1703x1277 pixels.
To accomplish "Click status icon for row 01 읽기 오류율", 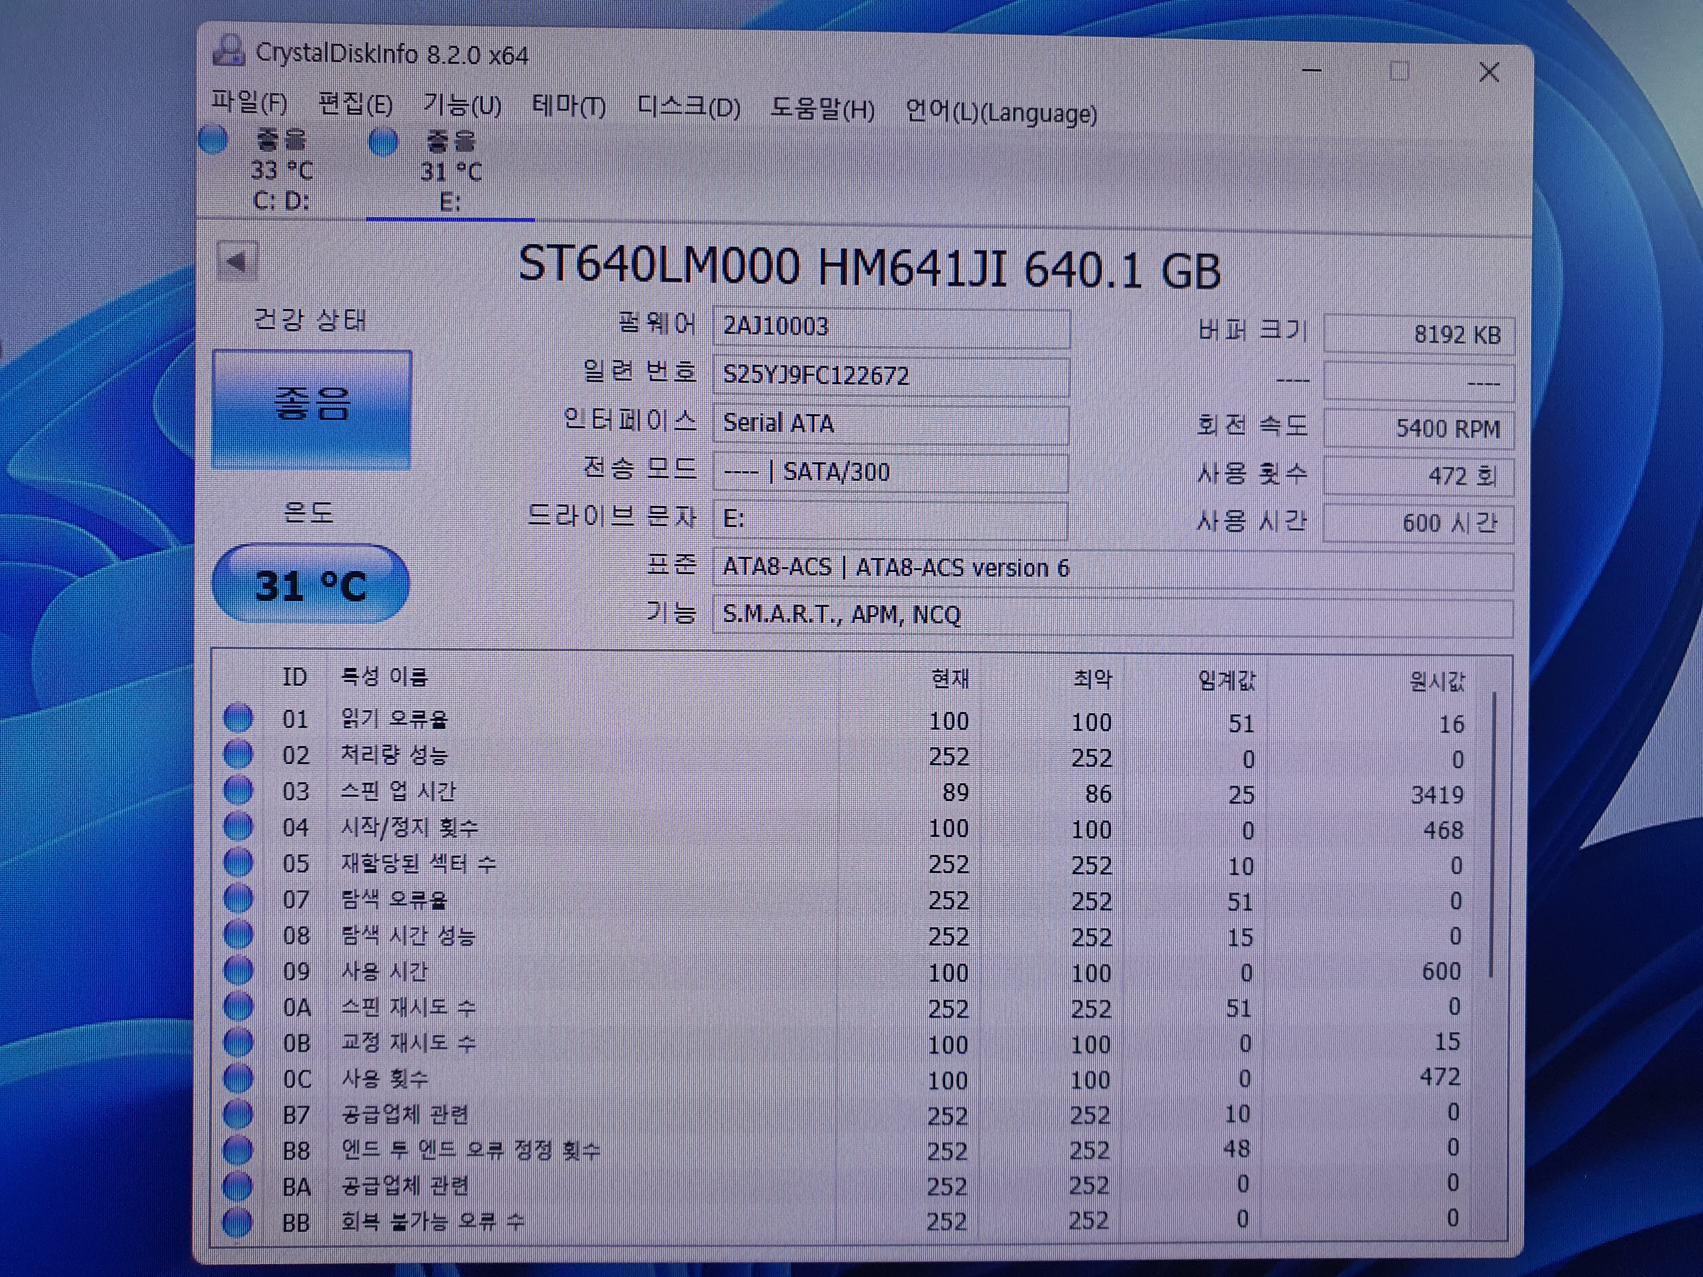I will pyautogui.click(x=238, y=718).
